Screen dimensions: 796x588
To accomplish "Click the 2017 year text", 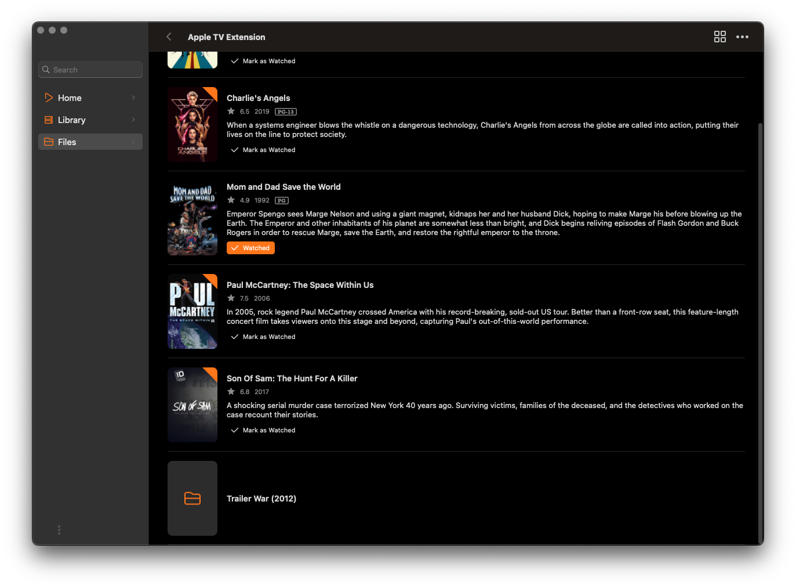I will (x=262, y=392).
